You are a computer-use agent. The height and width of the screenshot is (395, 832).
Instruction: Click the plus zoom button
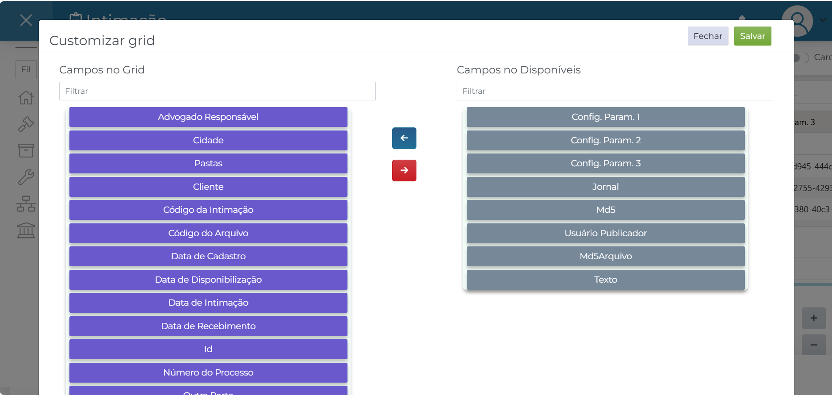(814, 318)
